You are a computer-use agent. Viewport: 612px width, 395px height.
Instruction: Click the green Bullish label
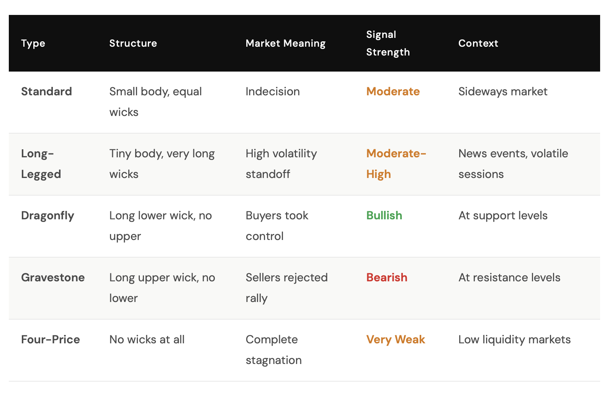pos(384,215)
